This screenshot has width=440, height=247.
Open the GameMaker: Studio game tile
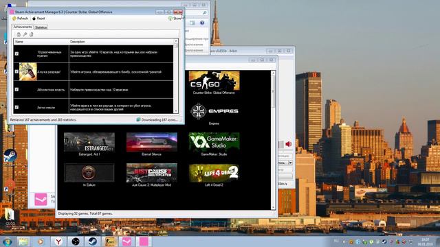(214, 144)
